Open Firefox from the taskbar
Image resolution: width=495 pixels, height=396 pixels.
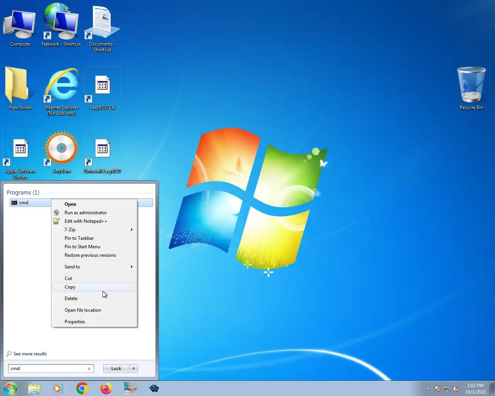[106, 388]
